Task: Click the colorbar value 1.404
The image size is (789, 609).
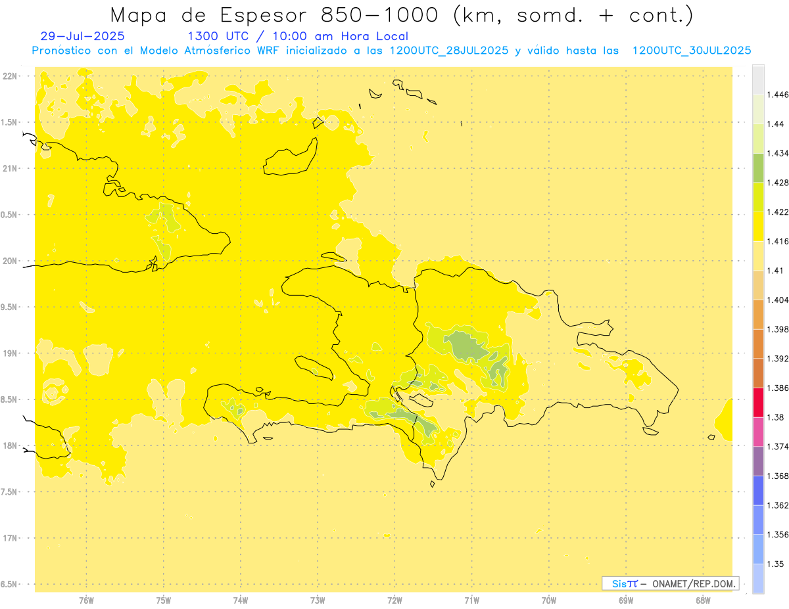Action: 778,300
